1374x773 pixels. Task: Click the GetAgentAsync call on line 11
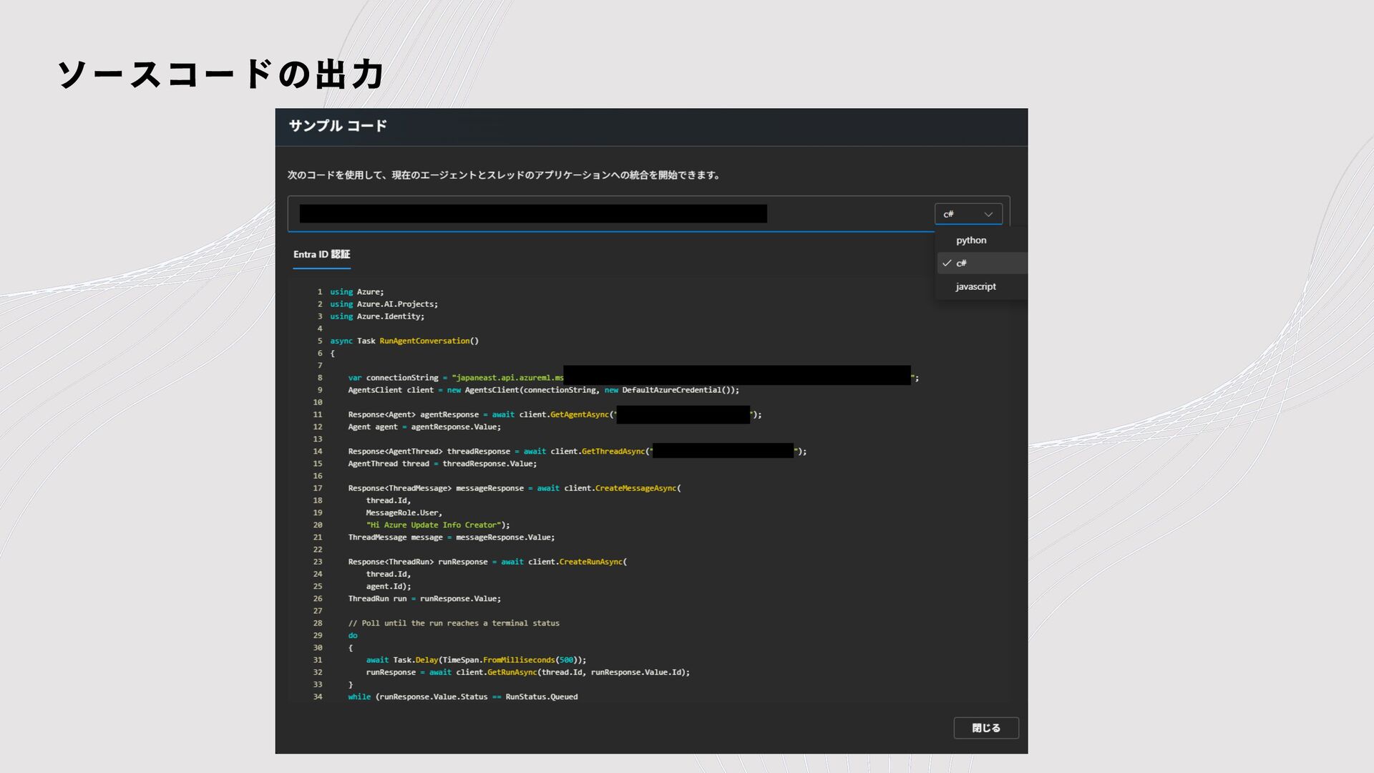(579, 414)
